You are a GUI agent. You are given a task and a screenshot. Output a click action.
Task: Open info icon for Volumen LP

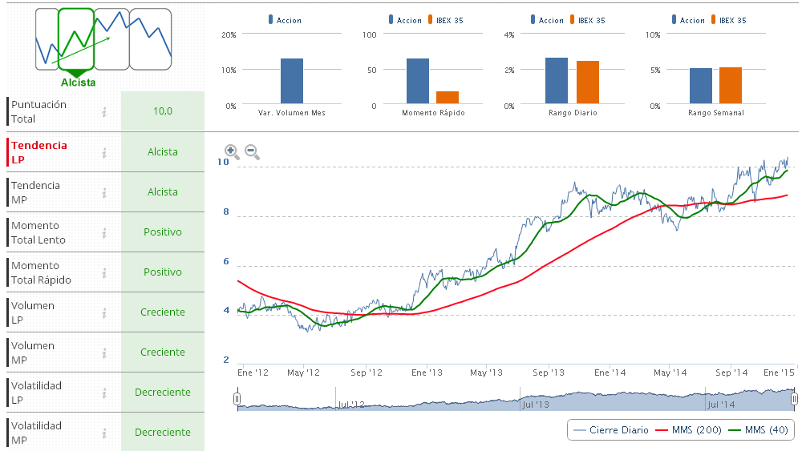[x=104, y=312]
